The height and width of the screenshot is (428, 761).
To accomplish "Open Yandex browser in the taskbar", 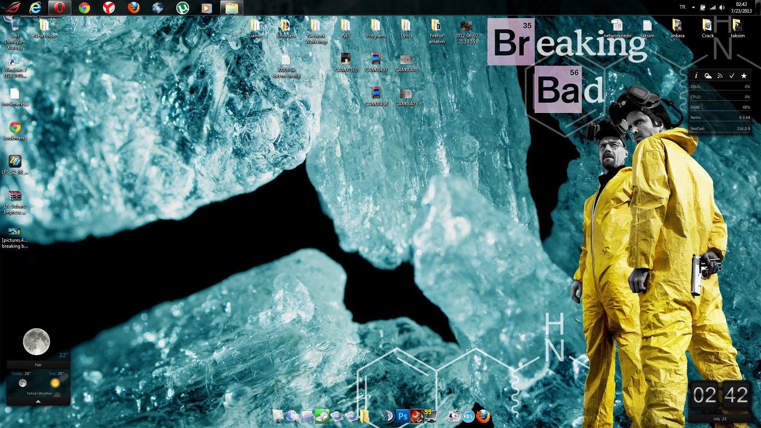I will pos(109,8).
